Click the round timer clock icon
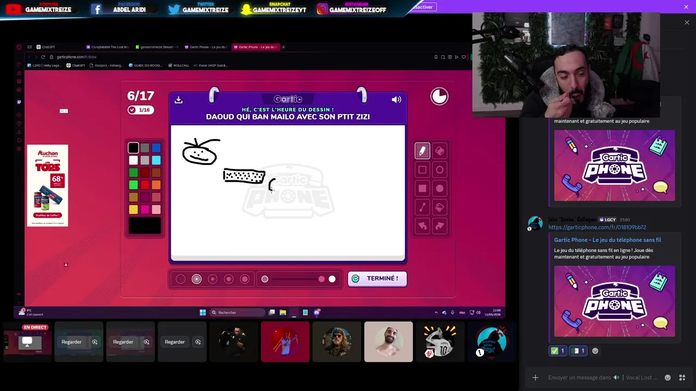This screenshot has height=391, width=696. coord(439,97)
